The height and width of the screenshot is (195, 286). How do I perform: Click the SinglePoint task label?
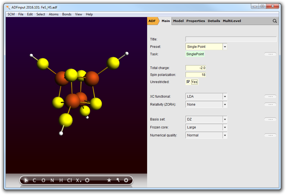coord(195,54)
